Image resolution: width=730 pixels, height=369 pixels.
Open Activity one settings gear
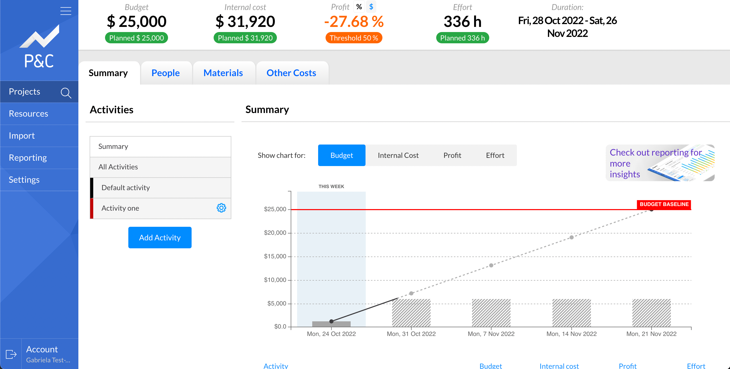coord(221,208)
